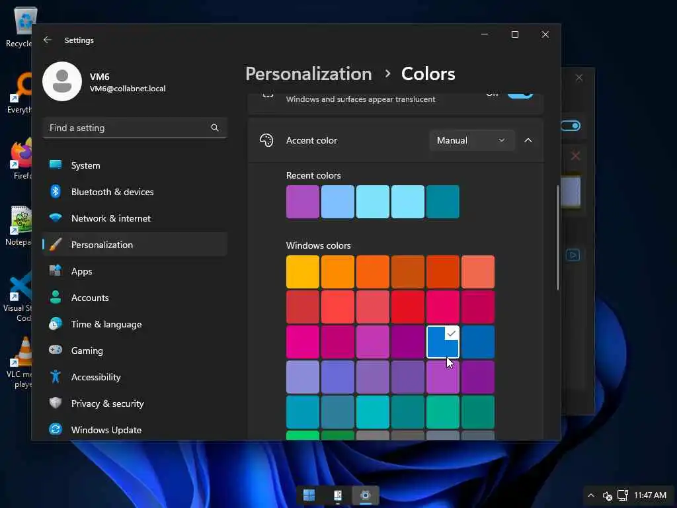Click the Find a setting search box
This screenshot has width=677, height=508.
coord(135,128)
